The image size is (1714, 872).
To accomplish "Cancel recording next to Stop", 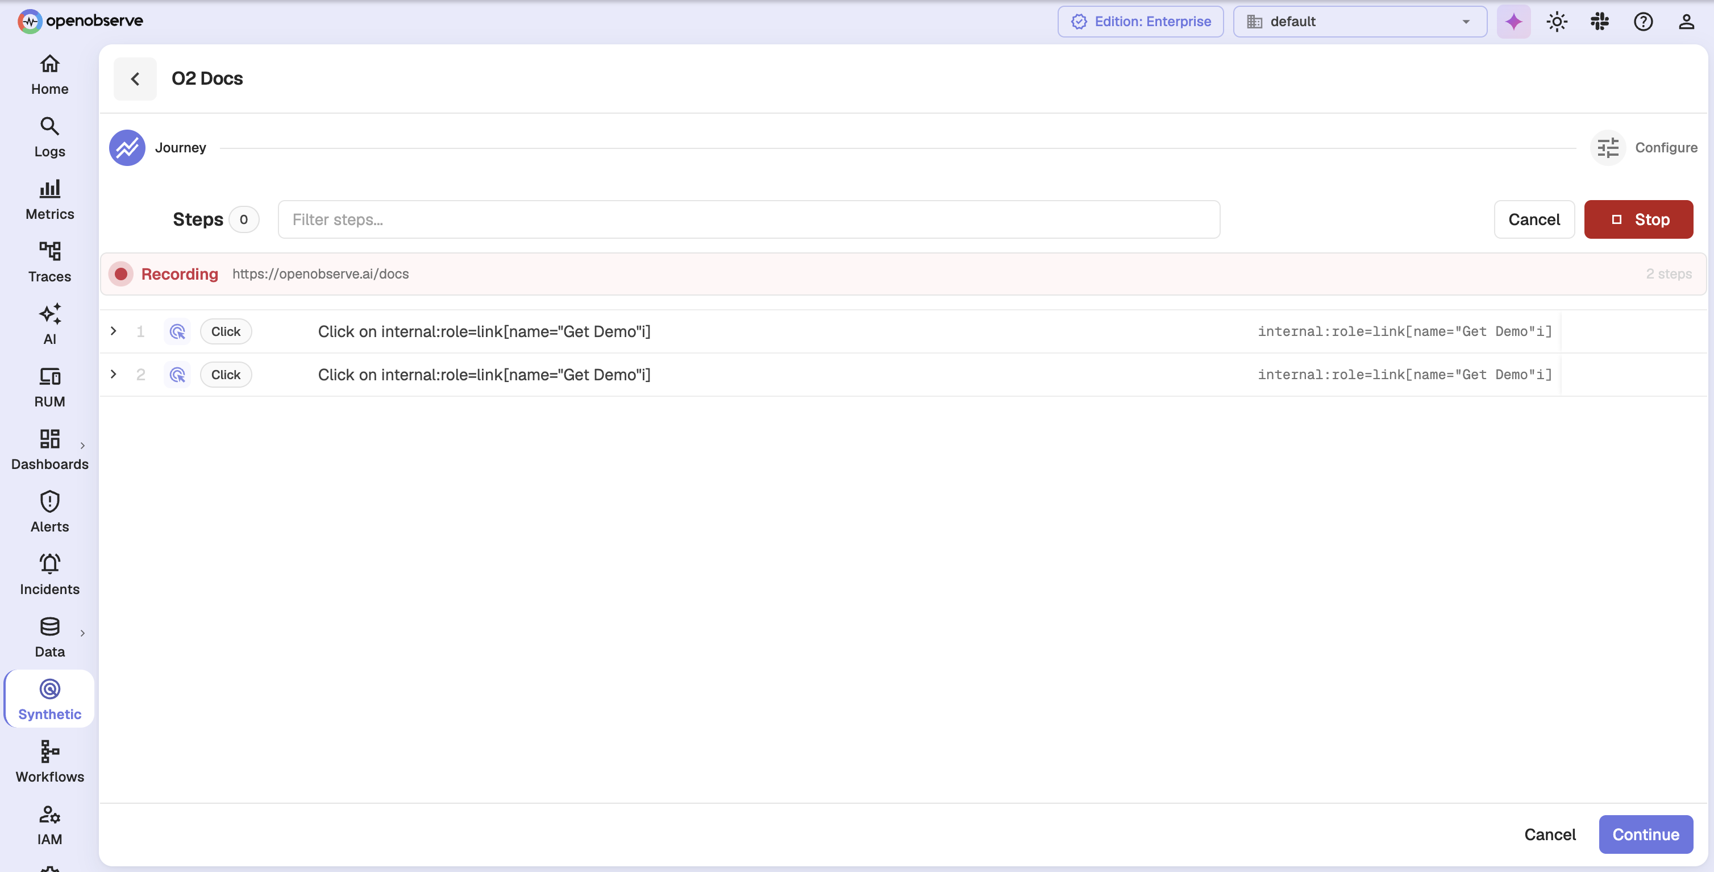I will point(1534,219).
